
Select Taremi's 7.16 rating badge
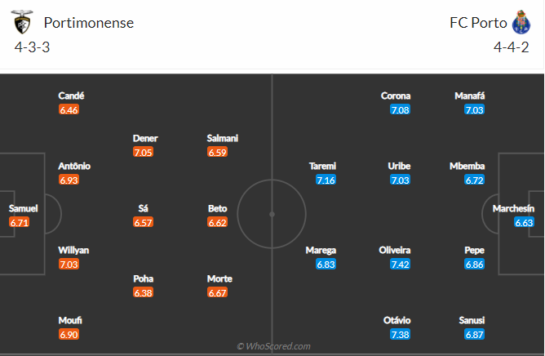326,180
